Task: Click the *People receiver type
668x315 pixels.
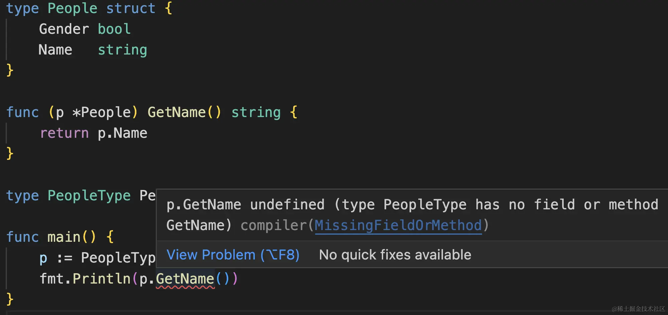Action: tap(102, 112)
